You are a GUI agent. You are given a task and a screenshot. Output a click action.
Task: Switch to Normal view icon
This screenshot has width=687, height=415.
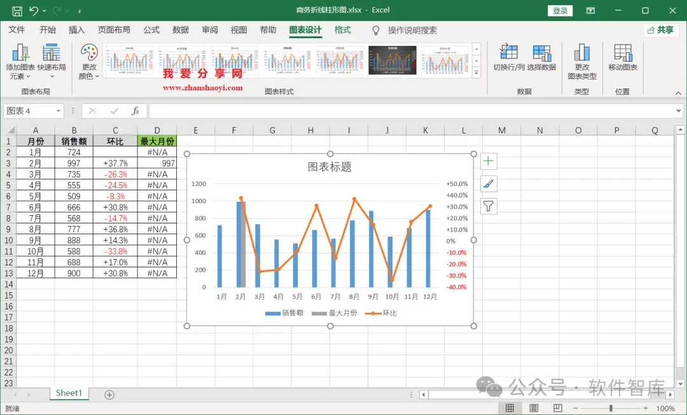(510, 409)
